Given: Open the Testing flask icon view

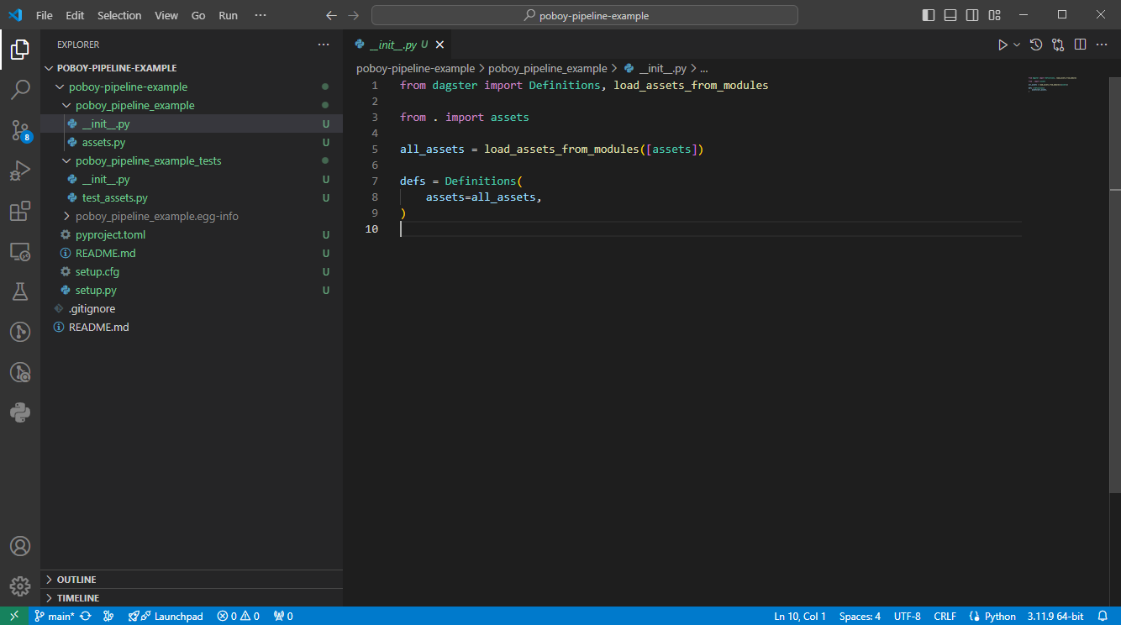Looking at the screenshot, I should pos(20,291).
